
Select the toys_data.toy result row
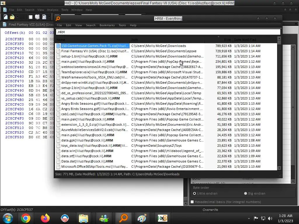point(166,146)
